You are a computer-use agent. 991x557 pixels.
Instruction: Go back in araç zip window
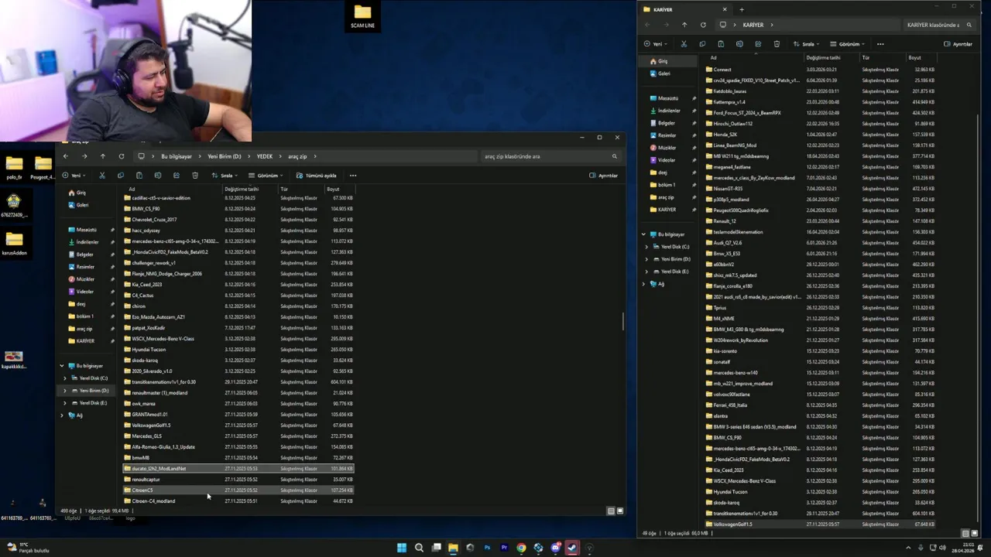click(x=65, y=156)
